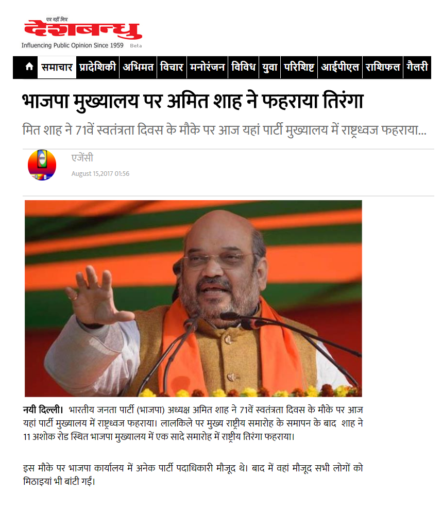
Task: Select the अभिमत menu item
Action: point(138,67)
